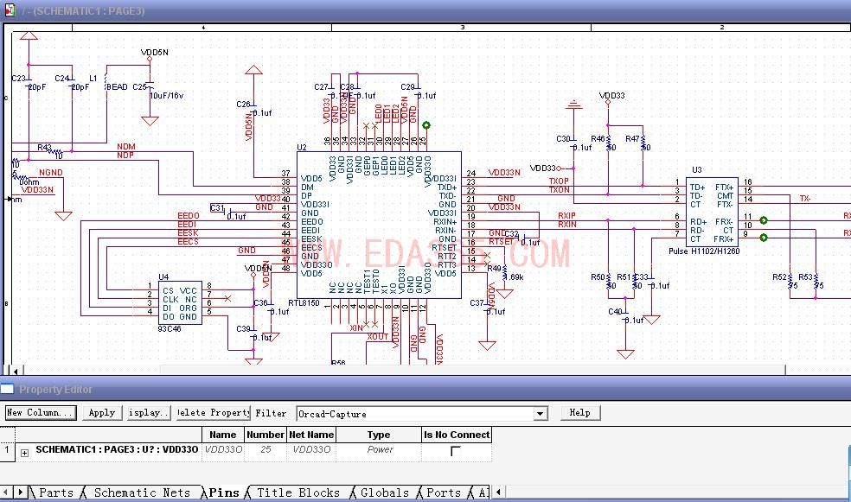The width and height of the screenshot is (851, 502).
Task: Select the L1 BEAD inductor symbol
Action: click(106, 86)
